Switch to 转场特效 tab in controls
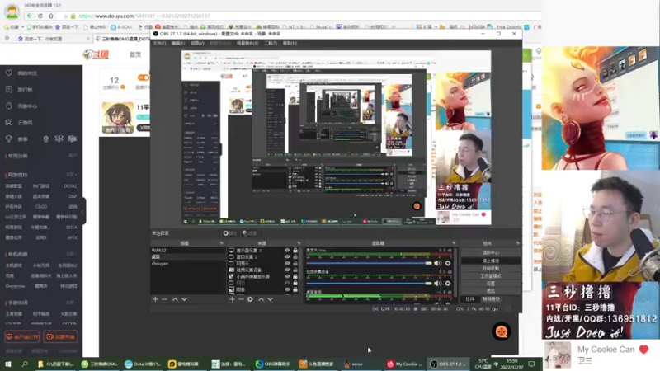The width and height of the screenshot is (660, 371). point(491,299)
